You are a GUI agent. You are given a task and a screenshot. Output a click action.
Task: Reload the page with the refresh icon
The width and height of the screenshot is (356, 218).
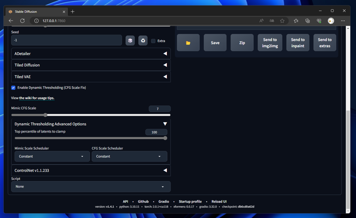tap(22, 21)
